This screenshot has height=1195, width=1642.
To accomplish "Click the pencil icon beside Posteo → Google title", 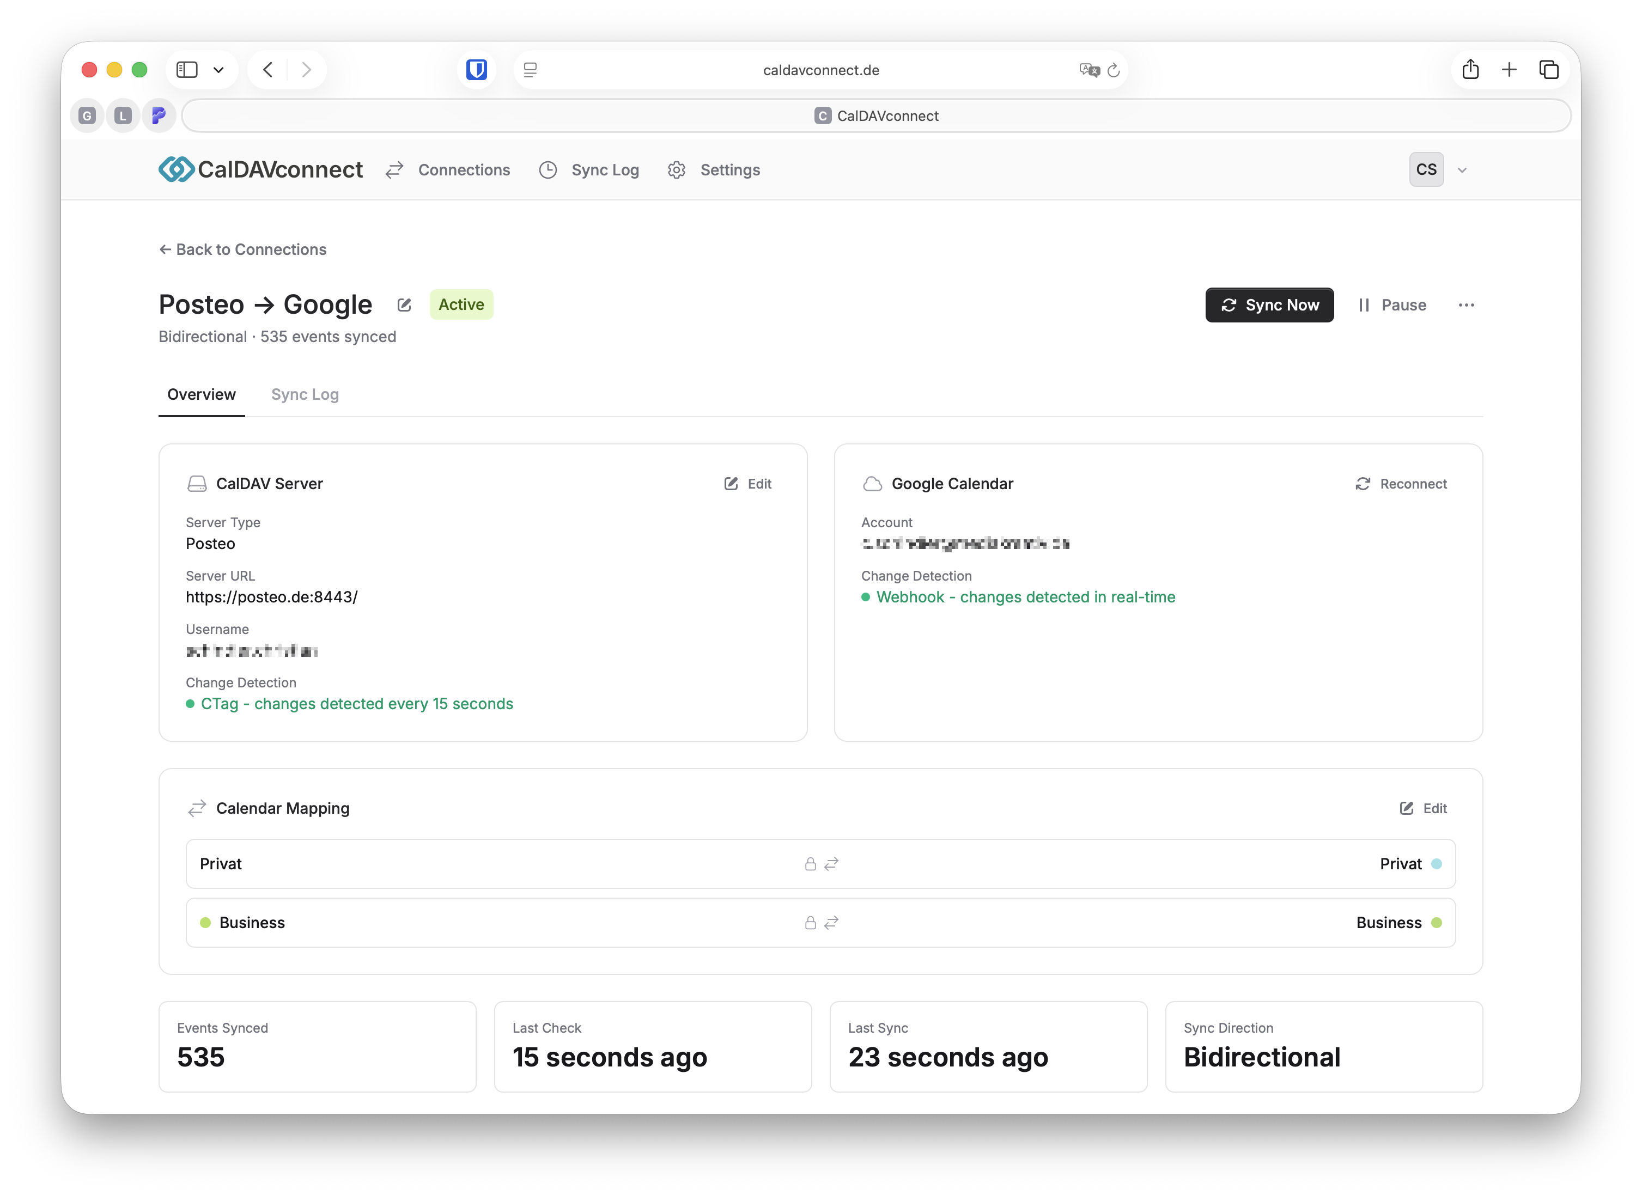I will pos(404,304).
